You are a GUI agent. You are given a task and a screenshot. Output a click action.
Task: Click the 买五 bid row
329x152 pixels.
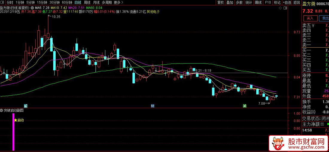[x=315, y=70]
